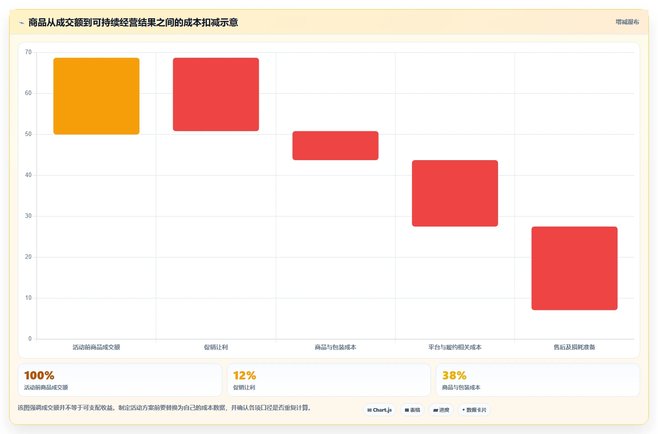Click the x-axis label 活动前商品成交额
658x434 pixels.
tap(96, 347)
